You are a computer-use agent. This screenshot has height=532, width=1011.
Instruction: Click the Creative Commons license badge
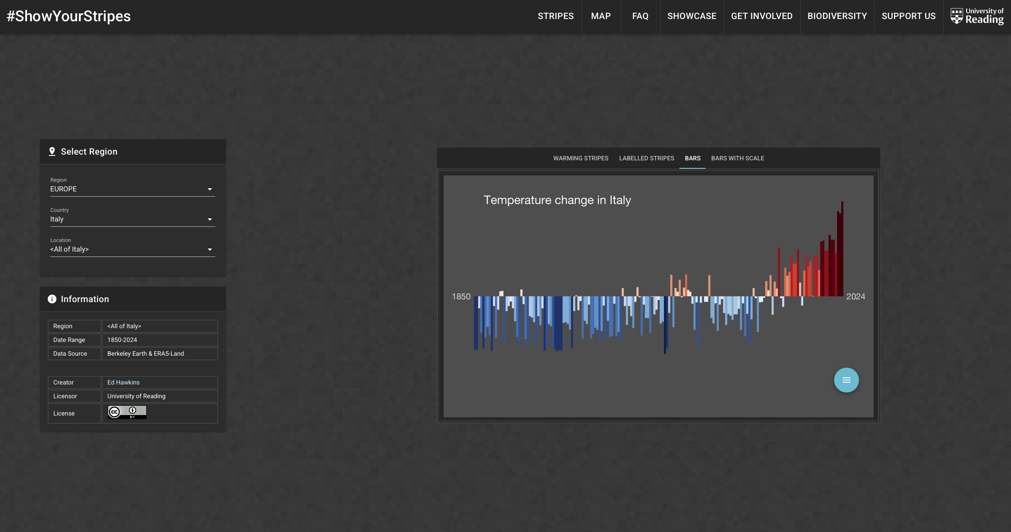127,412
